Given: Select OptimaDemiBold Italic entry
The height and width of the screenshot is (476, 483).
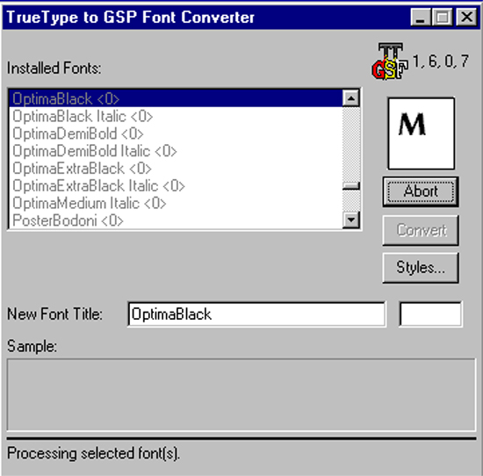Looking at the screenshot, I should coord(176,151).
